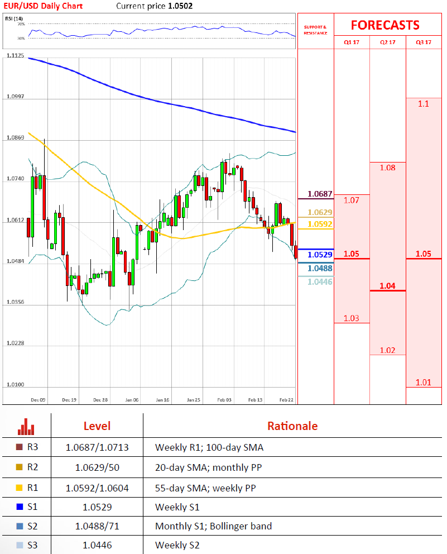The height and width of the screenshot is (554, 447).
Task: Click the Dec 28 date axis label
Action: (100, 400)
